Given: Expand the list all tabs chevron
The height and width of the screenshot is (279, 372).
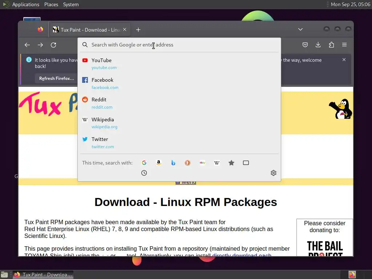Looking at the screenshot, I should pyautogui.click(x=300, y=29).
